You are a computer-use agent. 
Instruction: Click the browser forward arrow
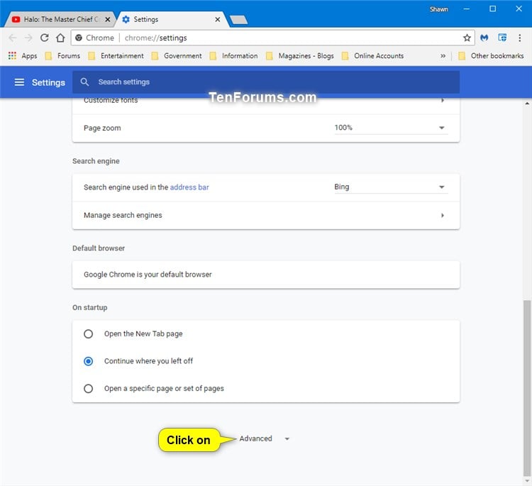pos(28,38)
